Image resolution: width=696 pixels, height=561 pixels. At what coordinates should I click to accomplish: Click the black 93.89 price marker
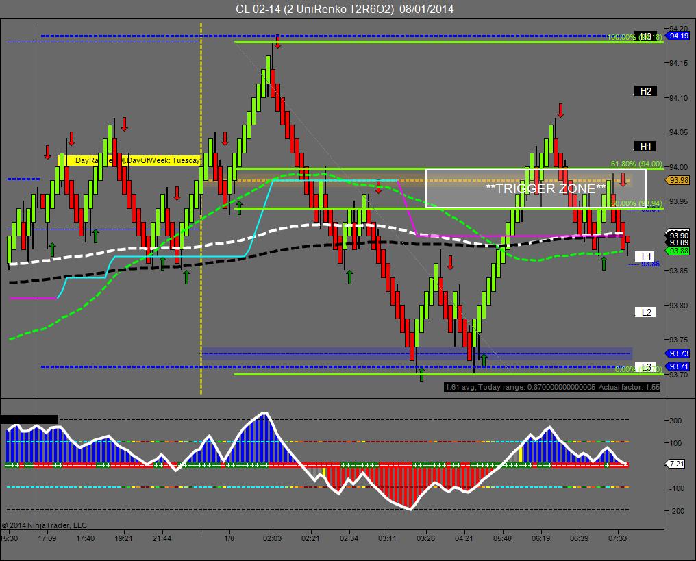pos(678,242)
